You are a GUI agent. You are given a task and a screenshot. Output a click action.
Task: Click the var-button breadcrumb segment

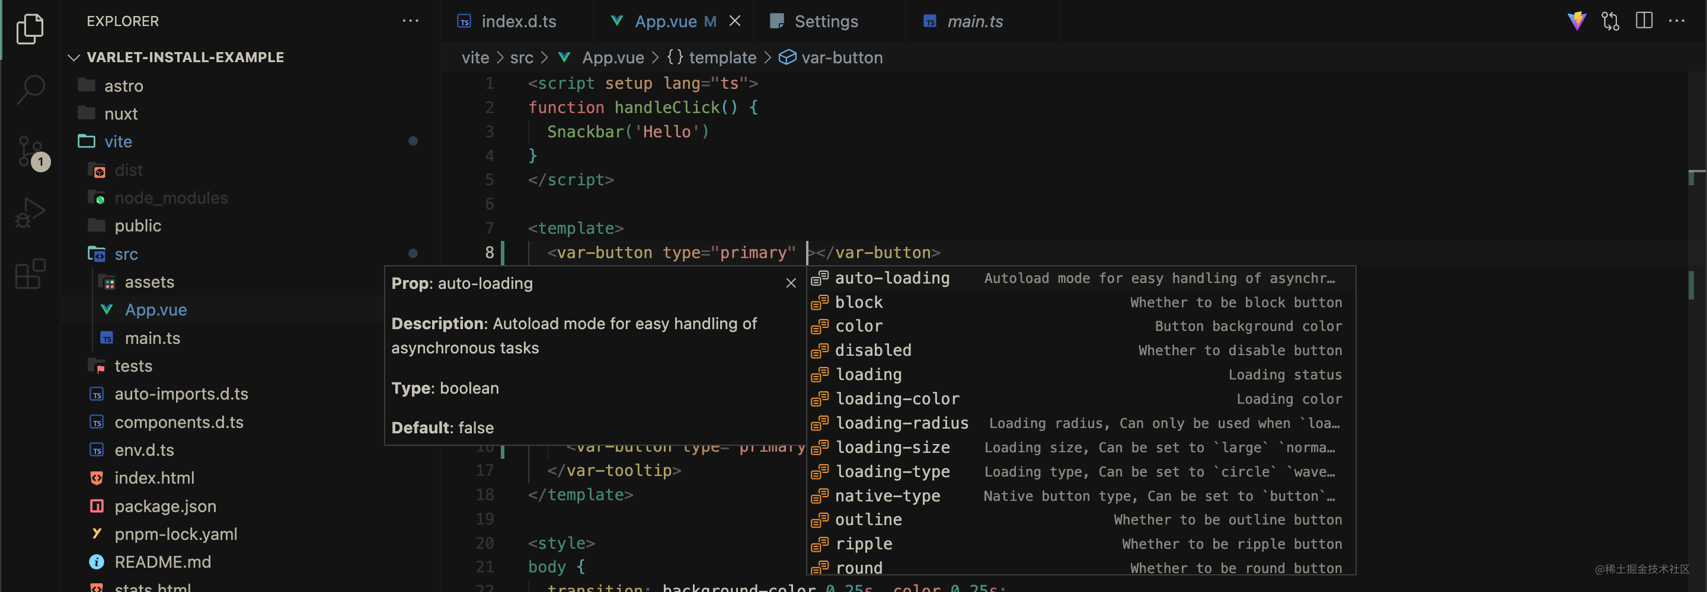point(830,57)
